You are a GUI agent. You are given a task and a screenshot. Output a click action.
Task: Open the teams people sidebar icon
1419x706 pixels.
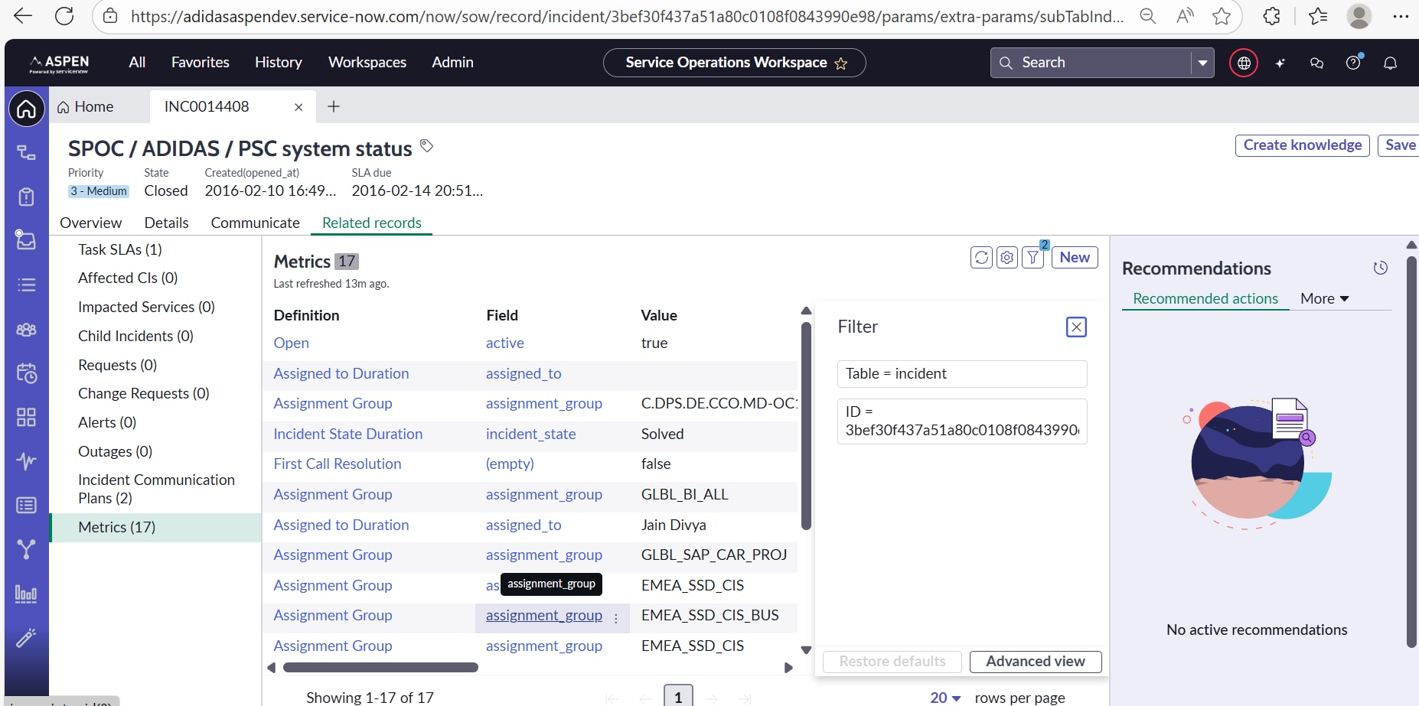pyautogui.click(x=26, y=329)
